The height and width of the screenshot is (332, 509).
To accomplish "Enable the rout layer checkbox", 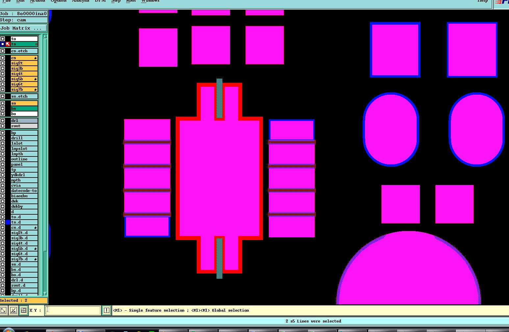I will (x=3, y=126).
